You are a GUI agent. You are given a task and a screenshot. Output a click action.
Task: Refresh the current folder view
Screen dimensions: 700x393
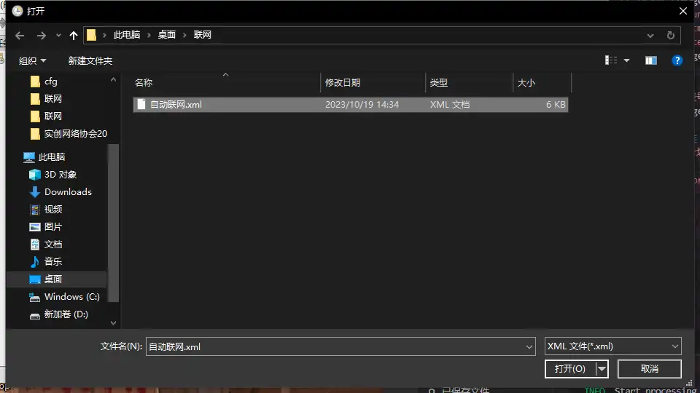[x=670, y=35]
